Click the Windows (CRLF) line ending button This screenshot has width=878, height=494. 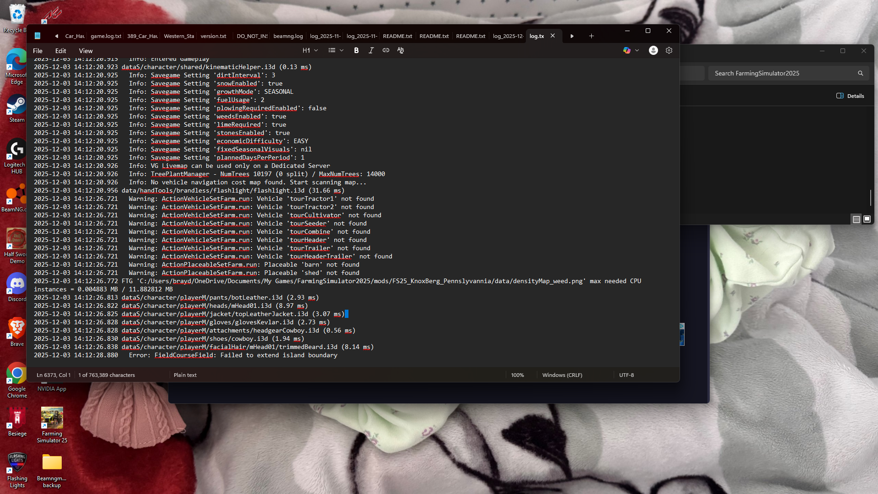562,375
